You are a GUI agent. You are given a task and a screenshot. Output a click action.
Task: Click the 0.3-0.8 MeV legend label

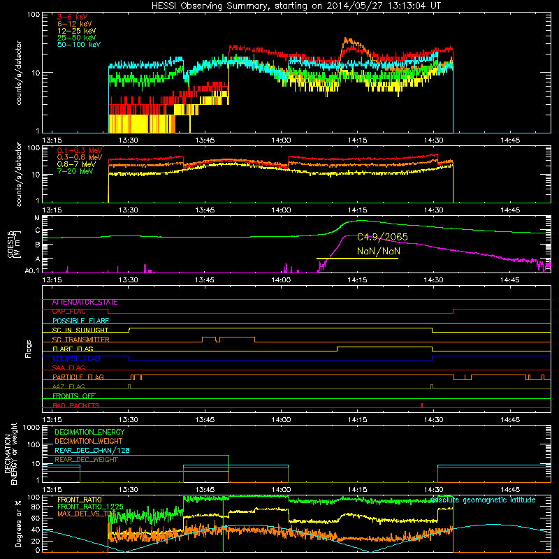tap(80, 157)
